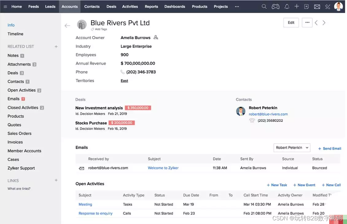Click Send Email link
The height and width of the screenshot is (224, 347).
pyautogui.click(x=329, y=149)
